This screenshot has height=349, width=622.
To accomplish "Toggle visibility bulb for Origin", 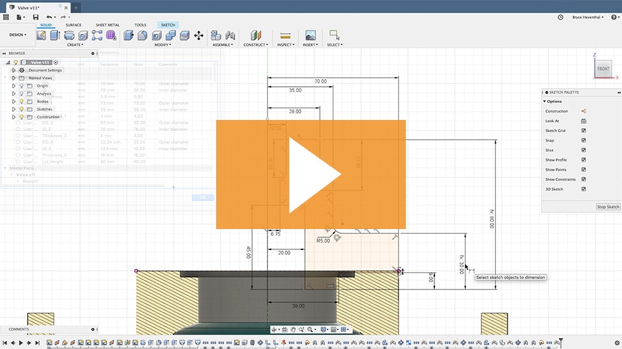I will 22,85.
